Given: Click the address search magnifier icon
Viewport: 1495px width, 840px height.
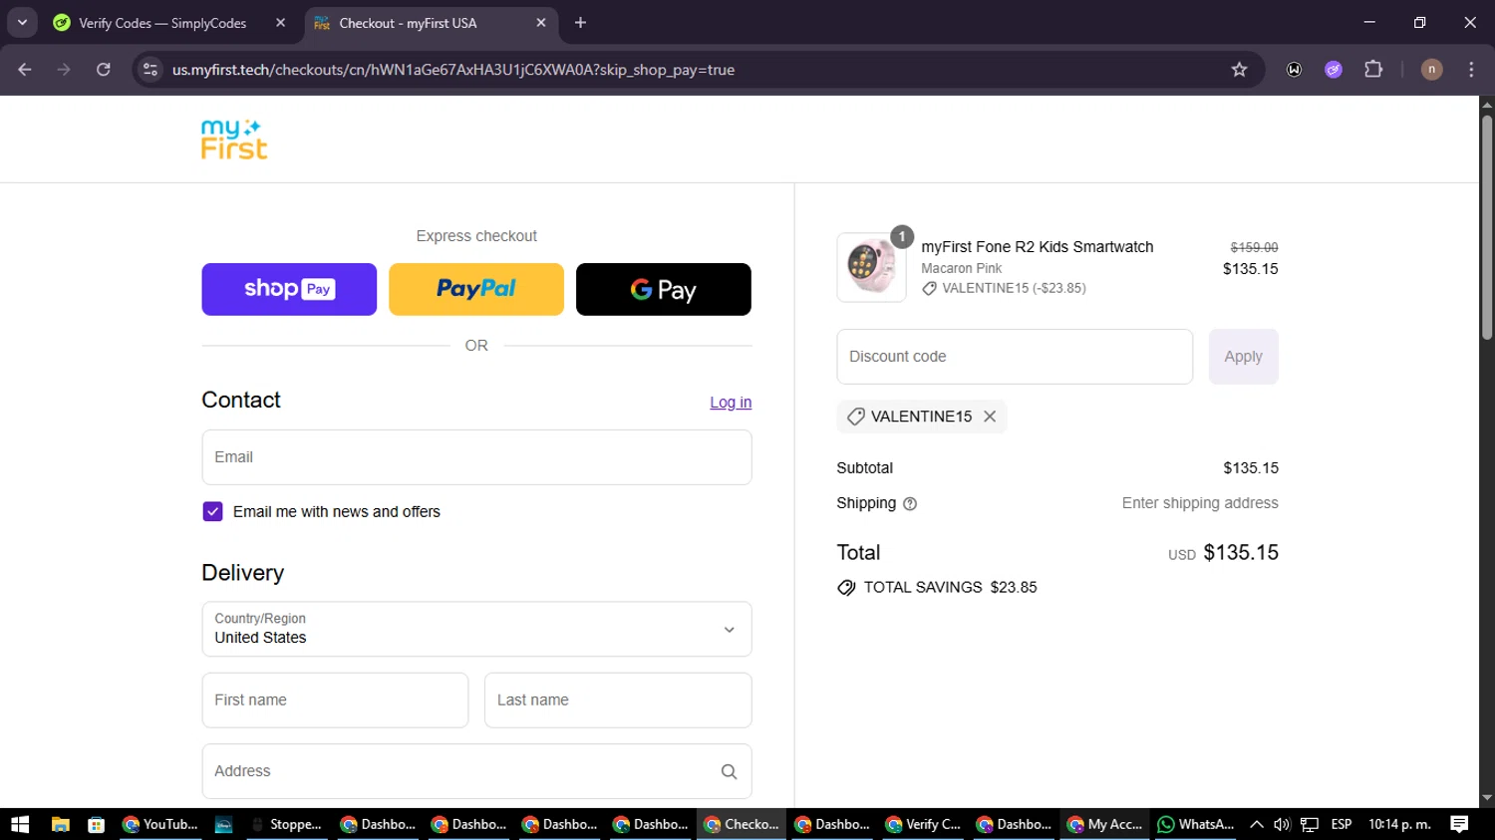Looking at the screenshot, I should (729, 771).
